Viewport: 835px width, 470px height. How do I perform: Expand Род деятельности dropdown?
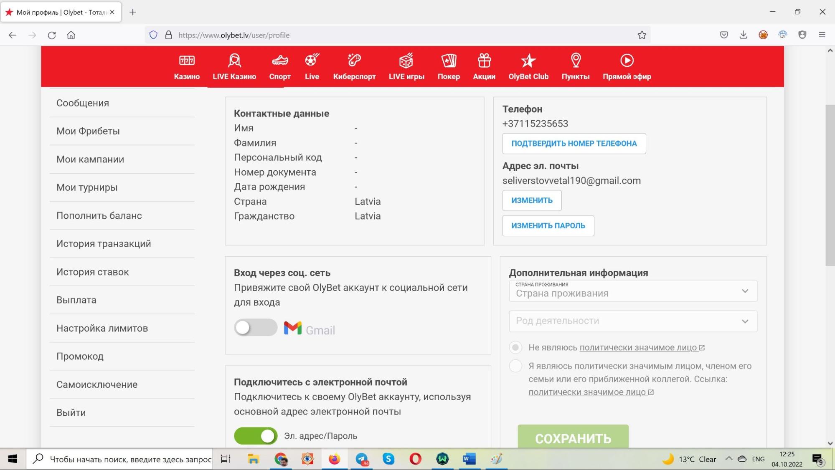[x=633, y=321]
